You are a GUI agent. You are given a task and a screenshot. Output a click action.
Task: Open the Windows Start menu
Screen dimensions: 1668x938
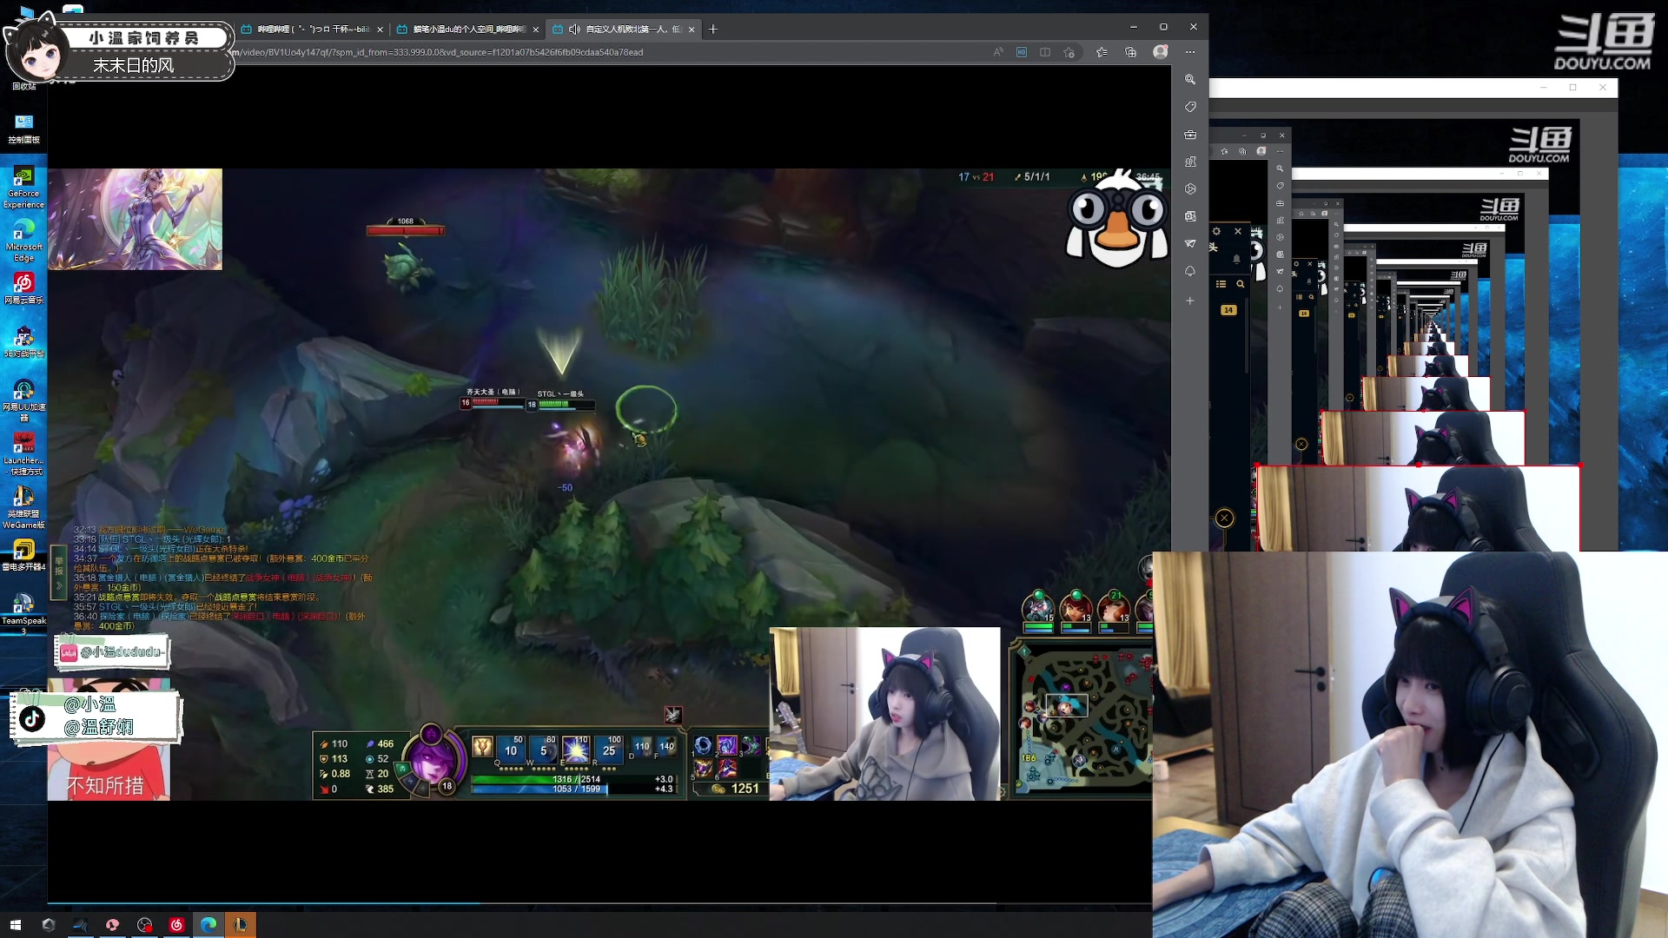point(16,925)
